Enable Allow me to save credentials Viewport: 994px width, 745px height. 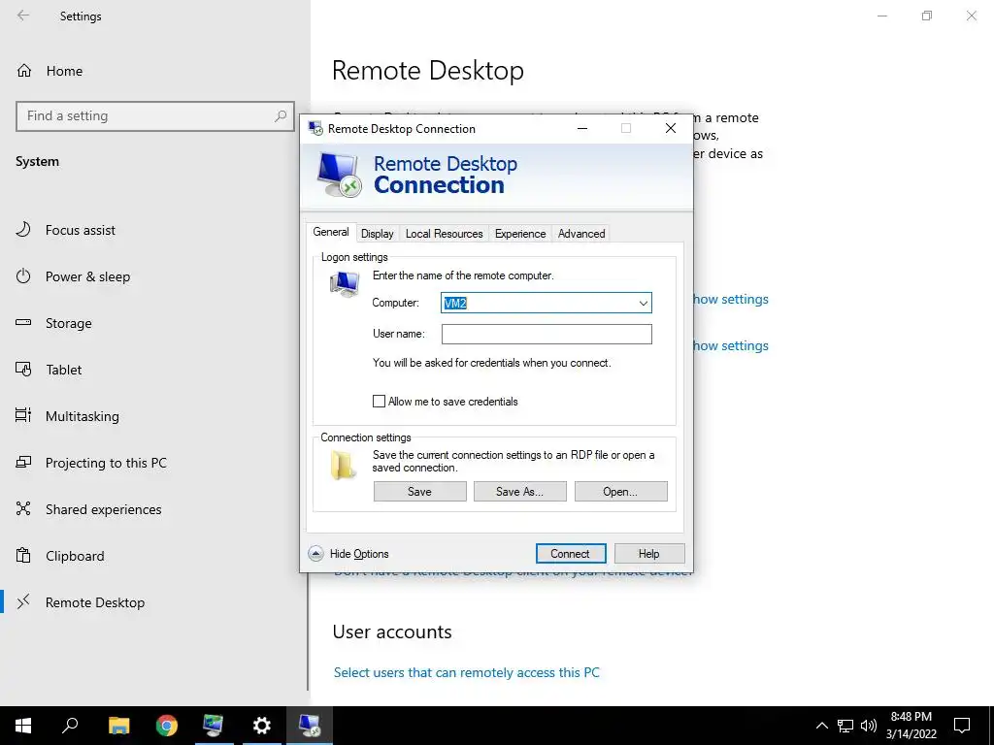tap(379, 401)
